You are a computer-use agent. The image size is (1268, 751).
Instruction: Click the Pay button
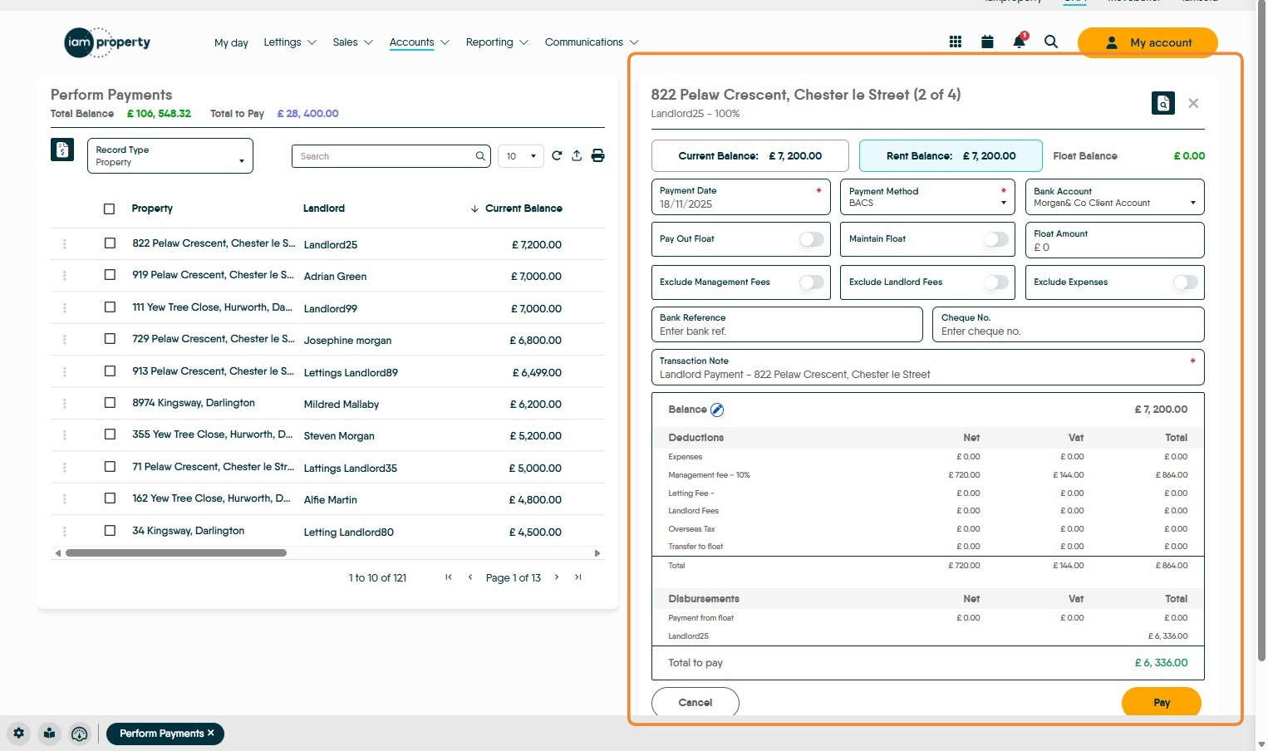1161,702
